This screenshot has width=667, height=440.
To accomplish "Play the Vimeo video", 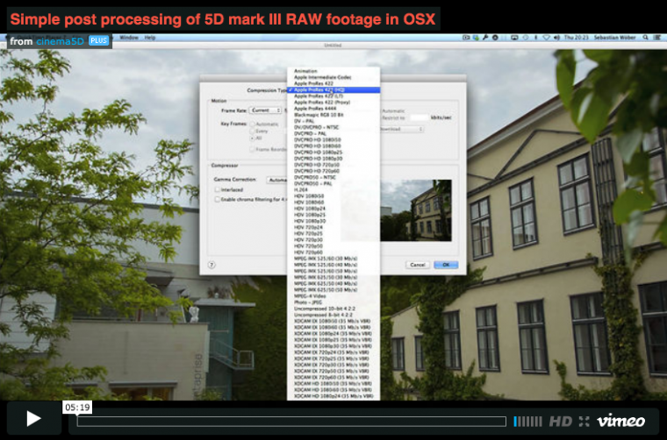I will point(34,418).
